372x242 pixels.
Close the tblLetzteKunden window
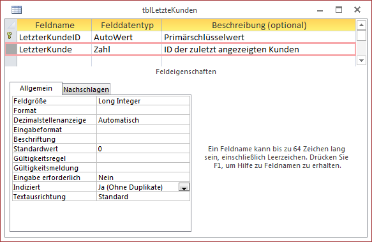357,10
